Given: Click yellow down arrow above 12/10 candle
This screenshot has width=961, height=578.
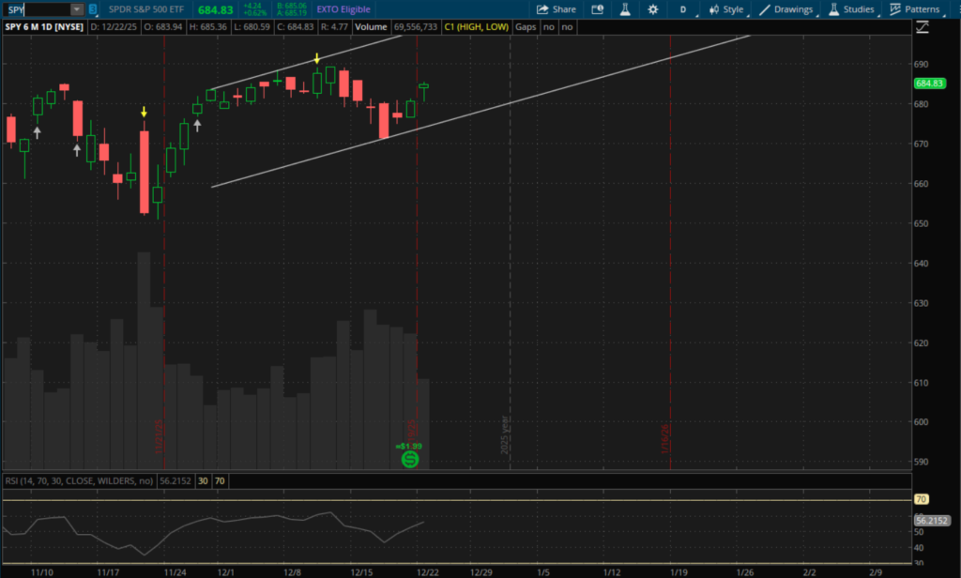Looking at the screenshot, I should coord(318,59).
